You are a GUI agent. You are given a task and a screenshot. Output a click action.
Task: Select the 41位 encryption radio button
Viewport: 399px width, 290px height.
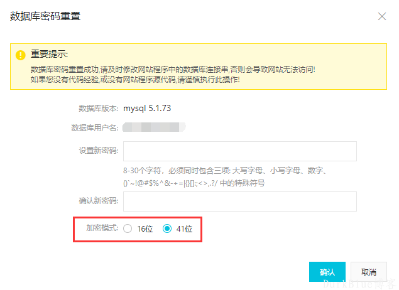coord(167,228)
